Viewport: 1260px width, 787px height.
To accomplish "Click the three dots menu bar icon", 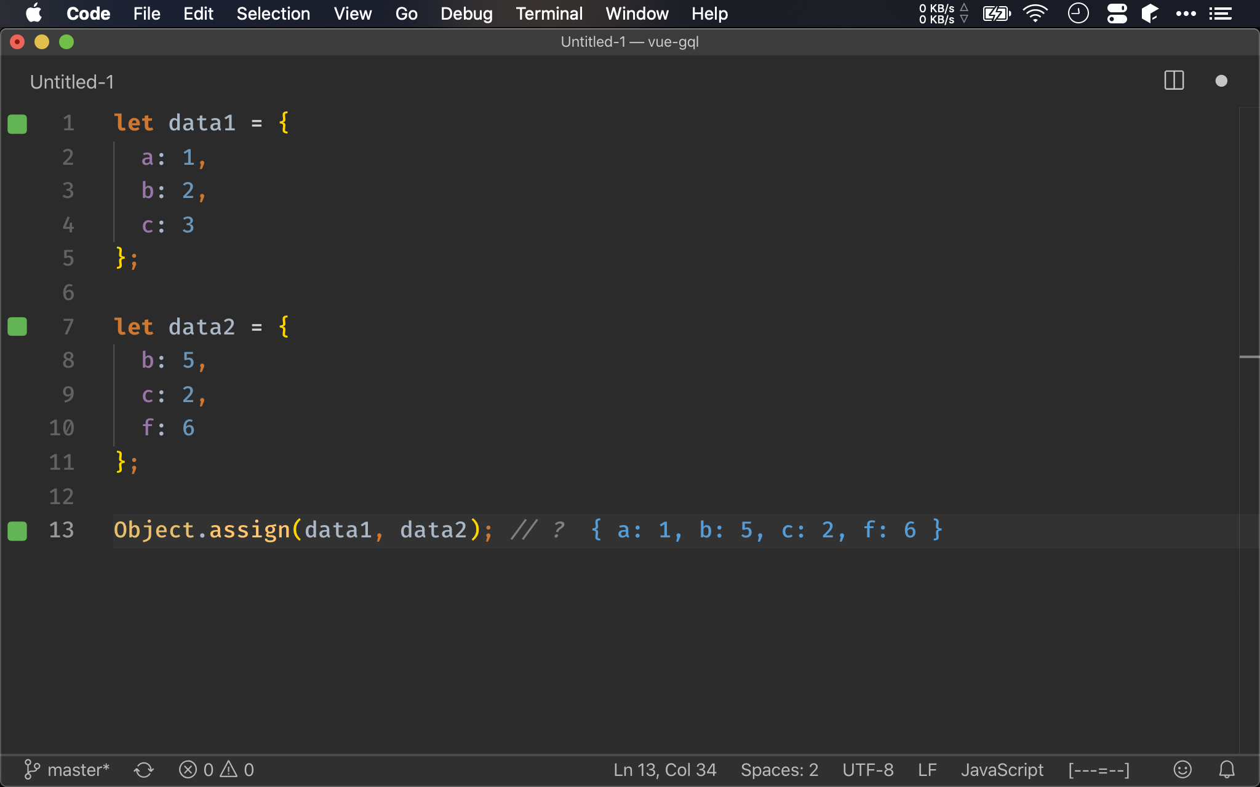I will [x=1186, y=14].
